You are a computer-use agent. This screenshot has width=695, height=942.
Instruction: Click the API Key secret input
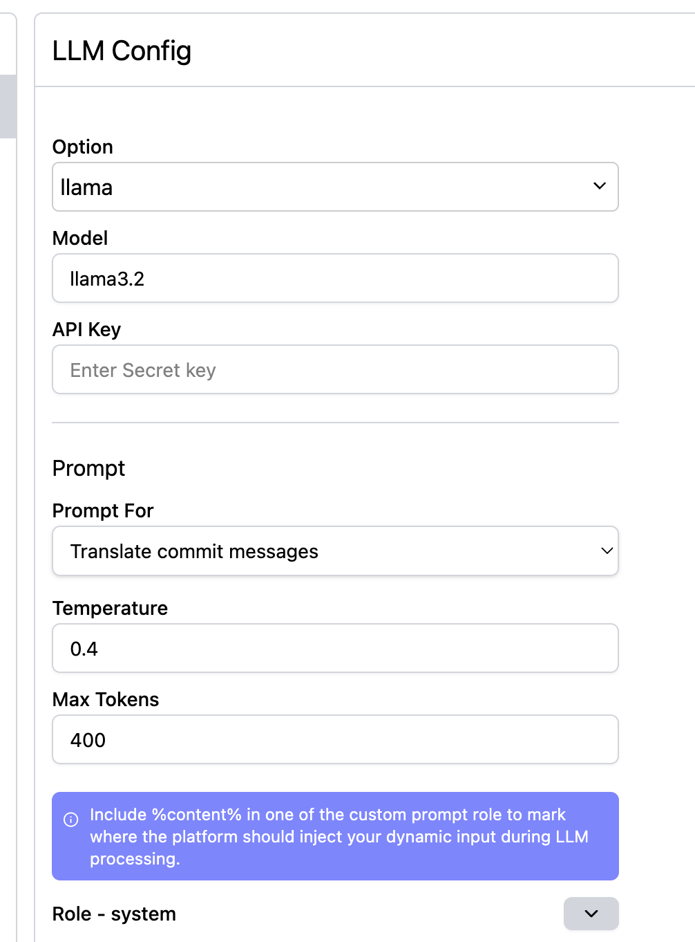click(x=335, y=369)
